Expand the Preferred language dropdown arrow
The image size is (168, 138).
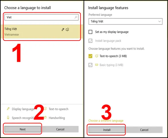tap(159, 21)
